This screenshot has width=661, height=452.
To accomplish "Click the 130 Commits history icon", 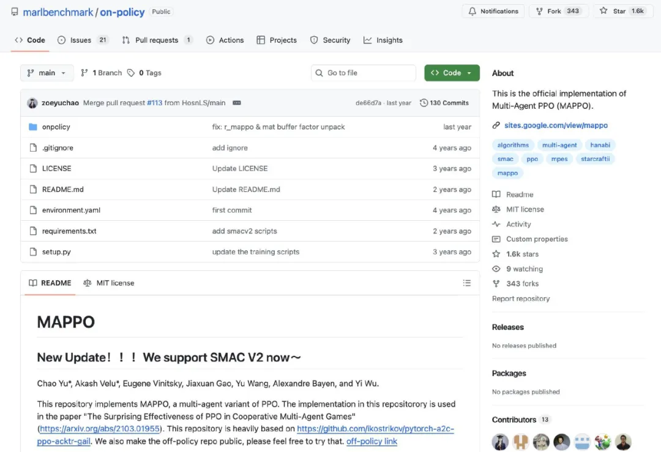I will click(x=424, y=103).
